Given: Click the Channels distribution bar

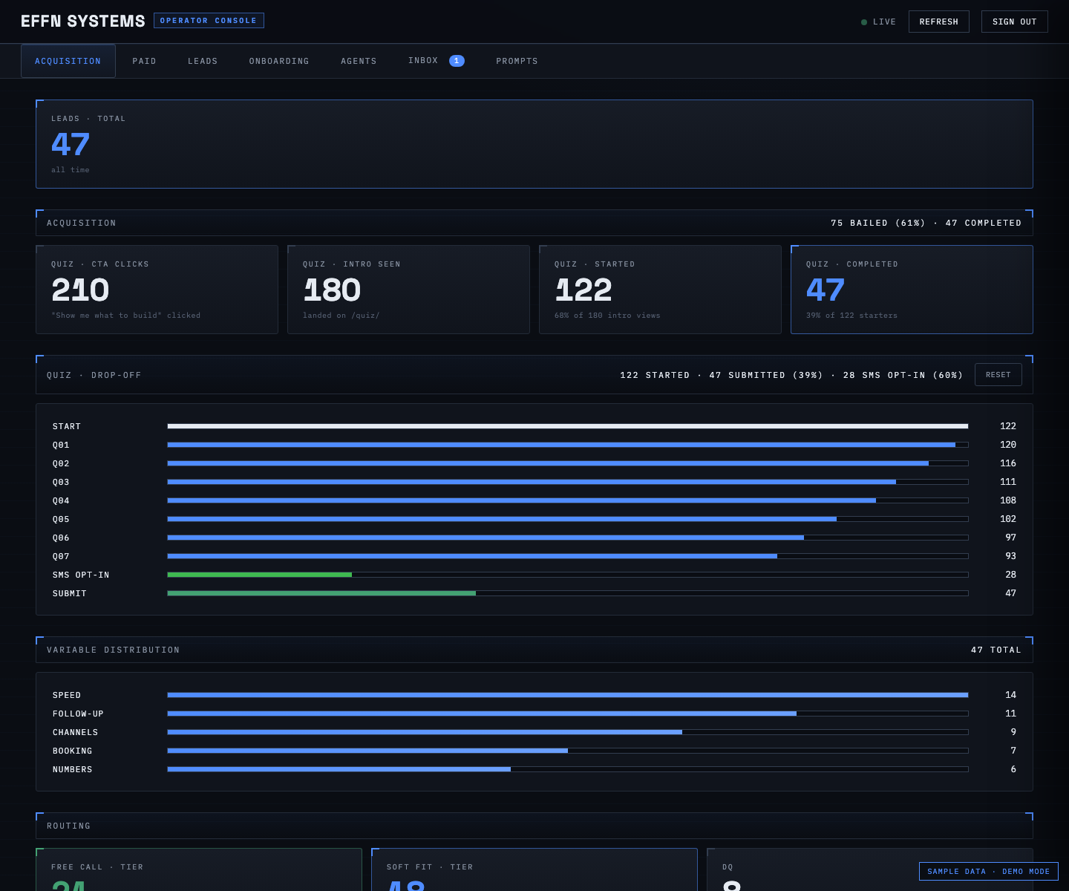Looking at the screenshot, I should pyautogui.click(x=568, y=732).
